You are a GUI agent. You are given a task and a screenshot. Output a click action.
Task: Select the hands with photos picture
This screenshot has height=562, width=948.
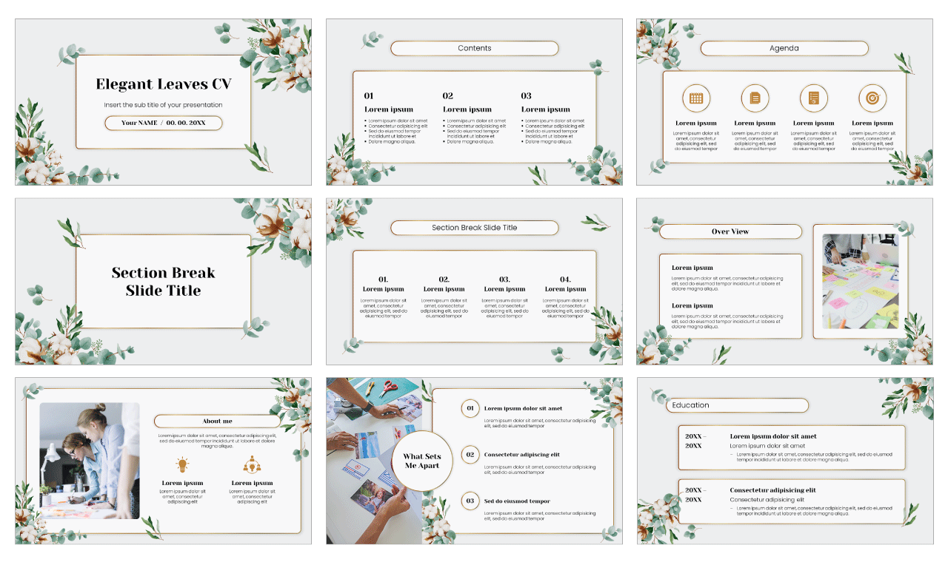click(x=374, y=461)
